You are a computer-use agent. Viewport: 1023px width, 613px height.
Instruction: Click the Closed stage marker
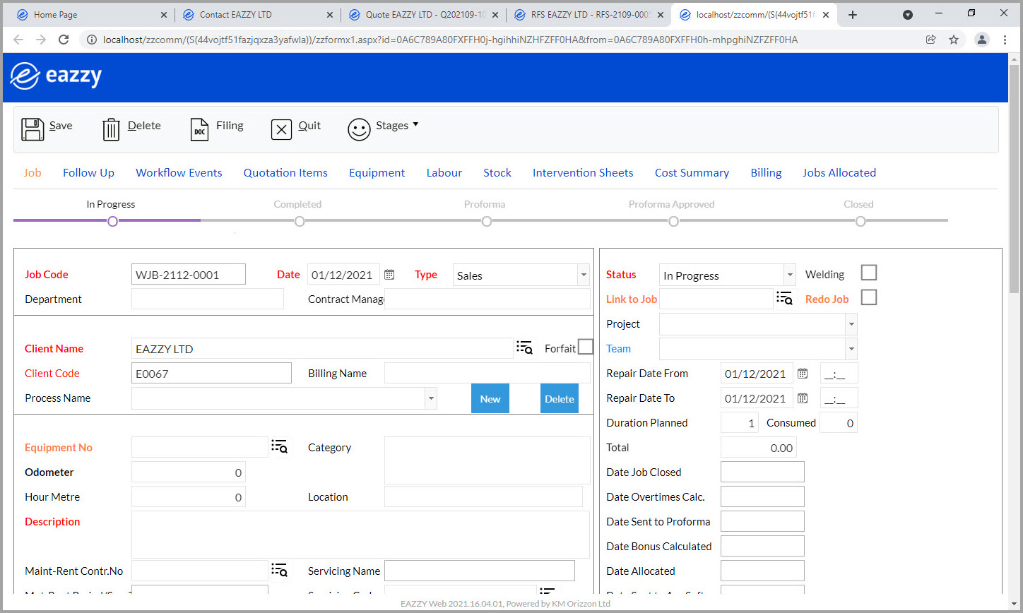point(861,221)
